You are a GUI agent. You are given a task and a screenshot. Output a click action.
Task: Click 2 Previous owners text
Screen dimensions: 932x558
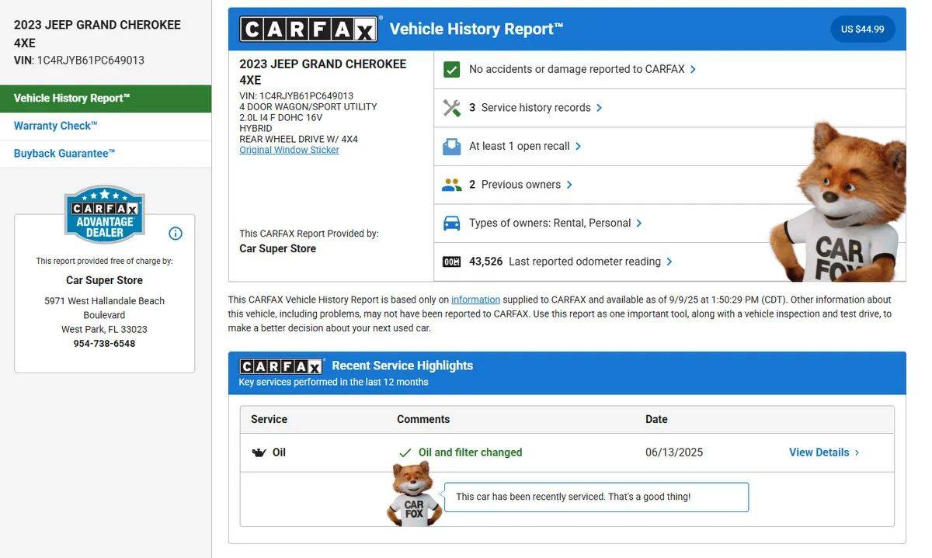pos(515,185)
